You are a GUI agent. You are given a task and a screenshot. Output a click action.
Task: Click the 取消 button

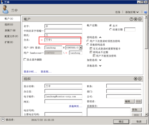pyautogui.click(x=139, y=121)
